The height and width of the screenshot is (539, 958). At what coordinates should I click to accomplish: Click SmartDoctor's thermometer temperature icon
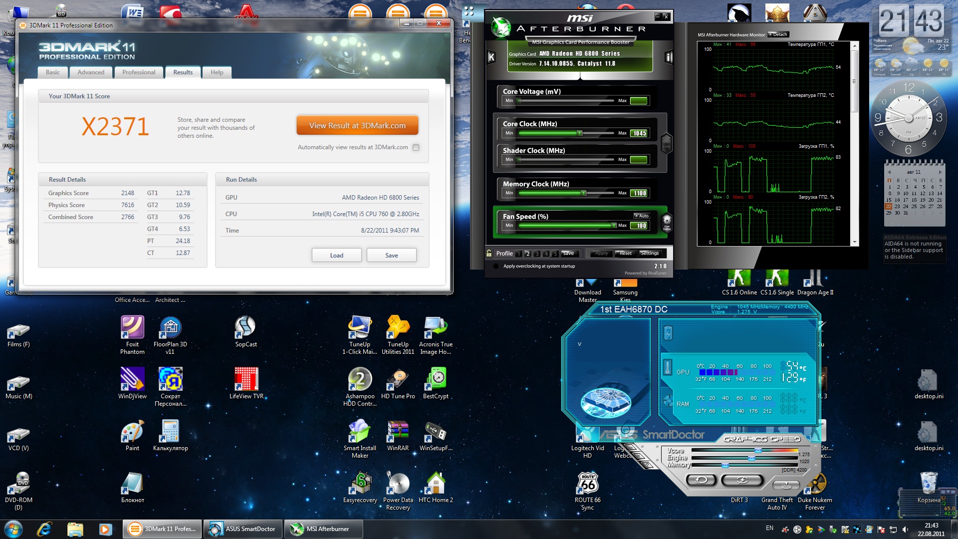click(x=668, y=367)
